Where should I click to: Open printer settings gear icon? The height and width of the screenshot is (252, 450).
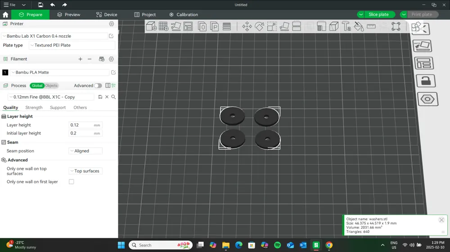tap(111, 24)
